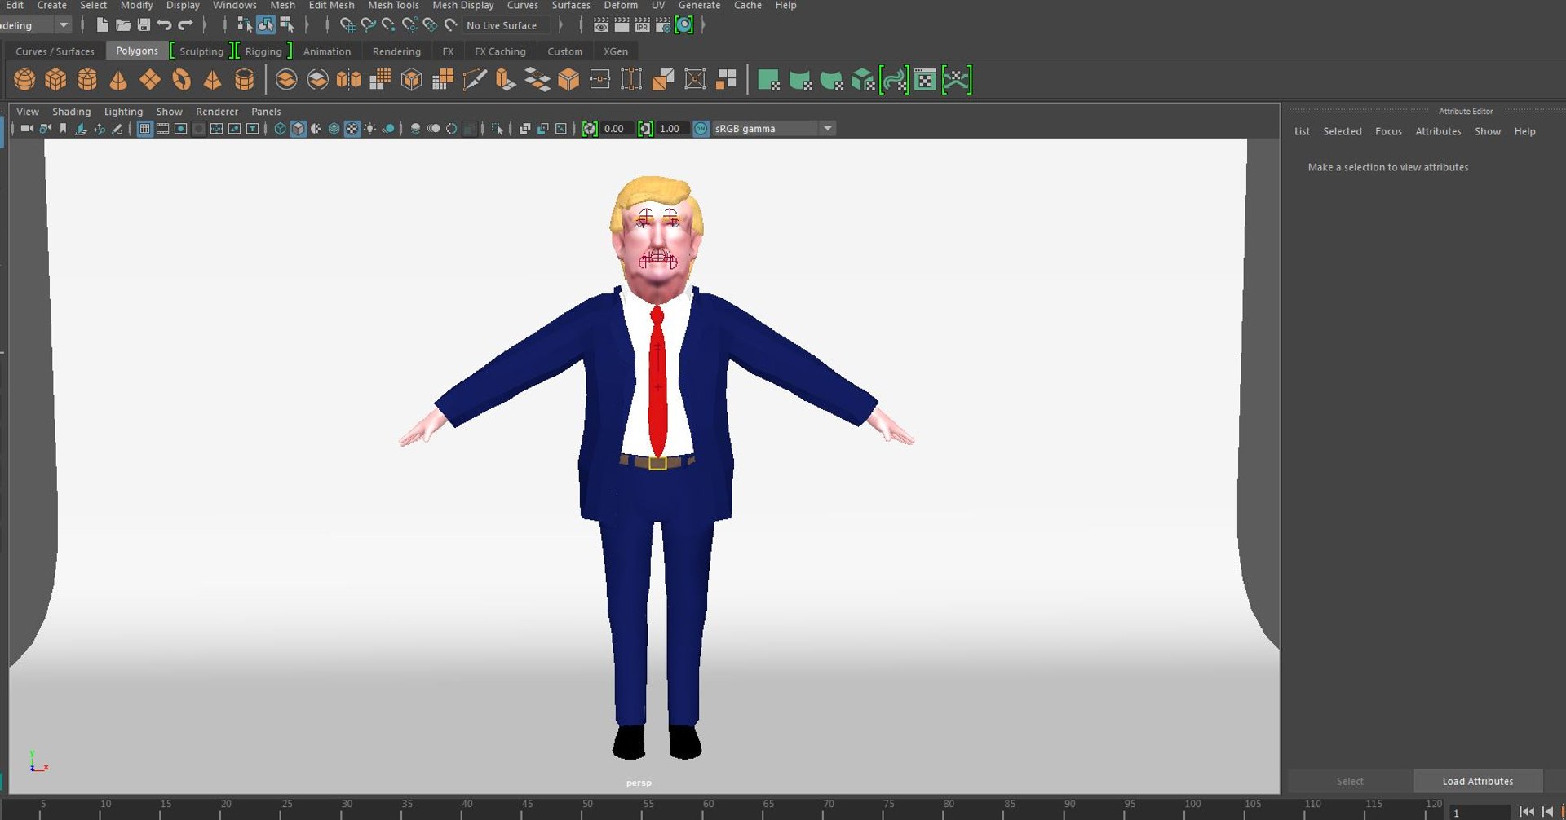Create a polygon pipe from the shelf
Screen dimensions: 1566x820
tap(244, 80)
